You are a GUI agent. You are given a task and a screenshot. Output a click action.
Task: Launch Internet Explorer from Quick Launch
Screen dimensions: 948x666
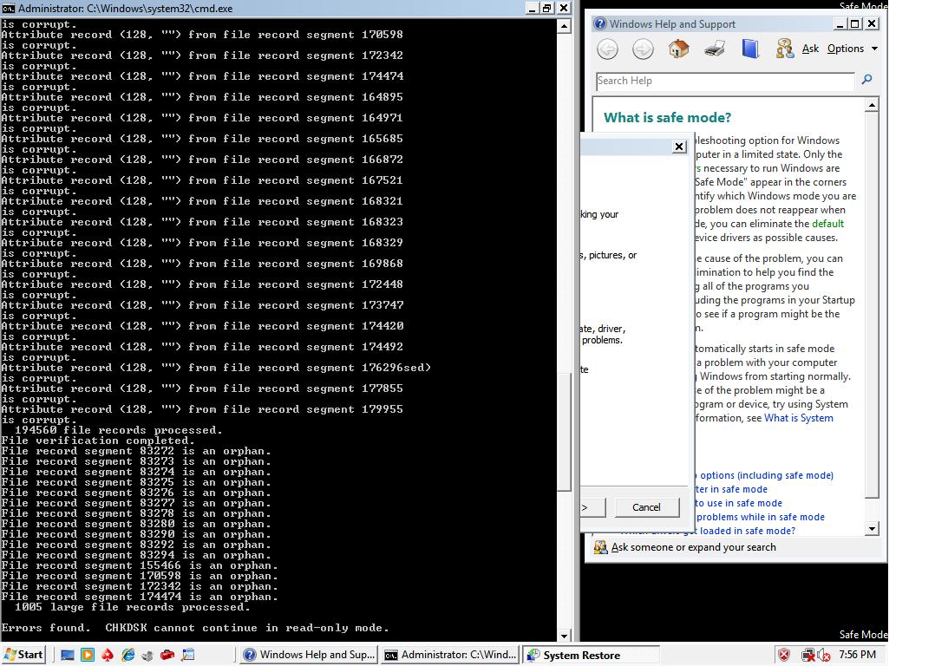(x=127, y=655)
